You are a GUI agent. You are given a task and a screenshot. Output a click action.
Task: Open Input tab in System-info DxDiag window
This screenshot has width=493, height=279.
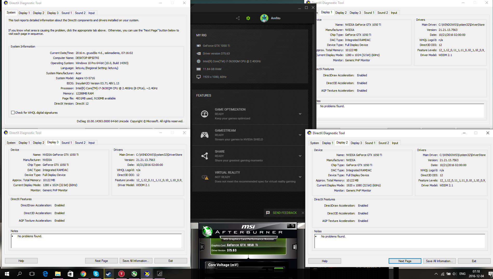92,13
